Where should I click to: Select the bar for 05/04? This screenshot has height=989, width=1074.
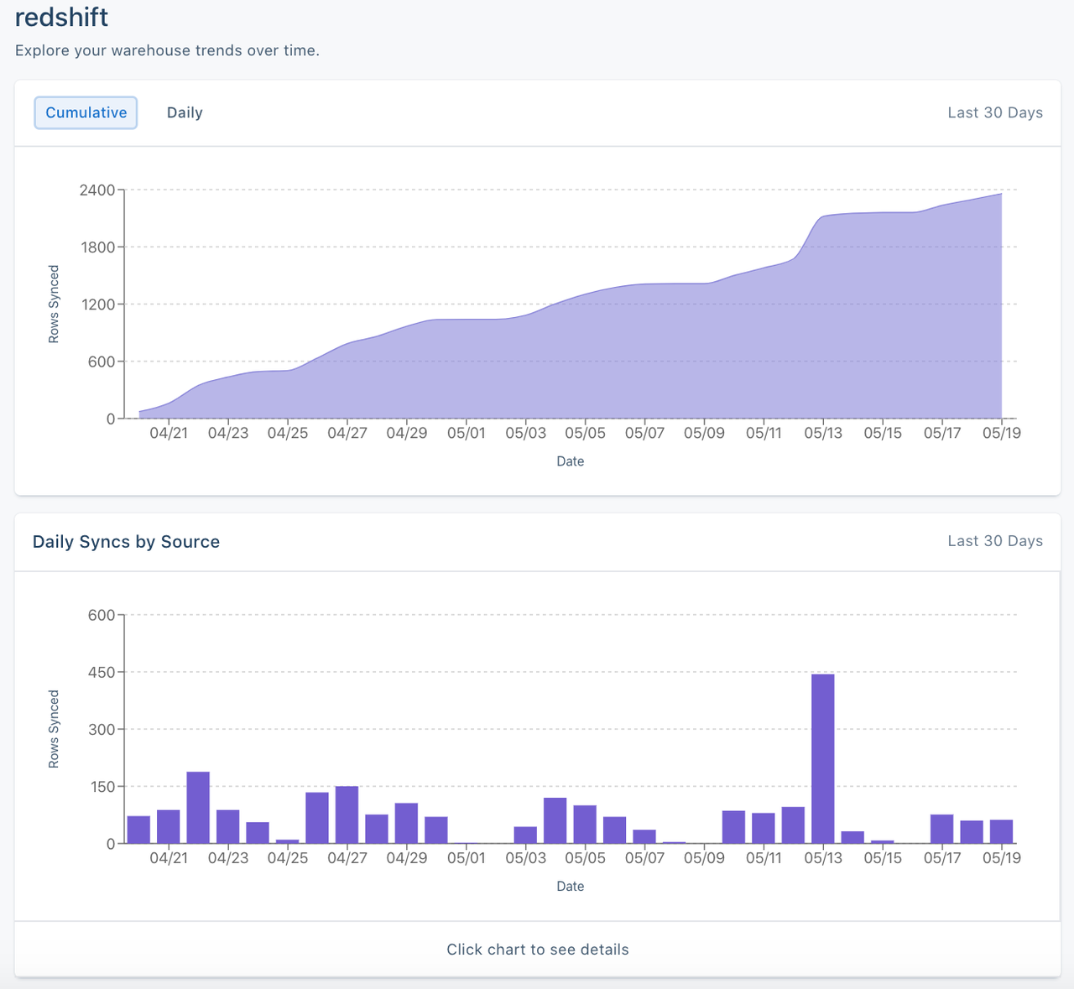coord(555,822)
